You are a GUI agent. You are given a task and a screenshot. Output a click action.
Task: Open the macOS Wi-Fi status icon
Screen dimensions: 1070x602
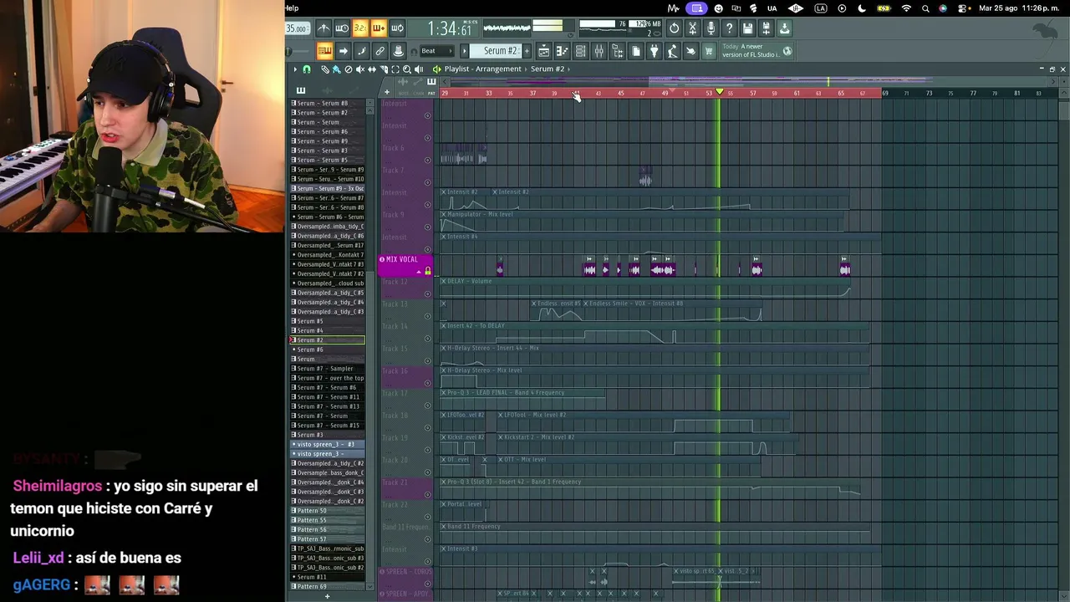click(x=906, y=8)
